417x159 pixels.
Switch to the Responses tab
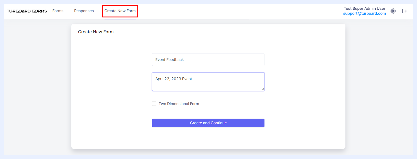point(84,11)
